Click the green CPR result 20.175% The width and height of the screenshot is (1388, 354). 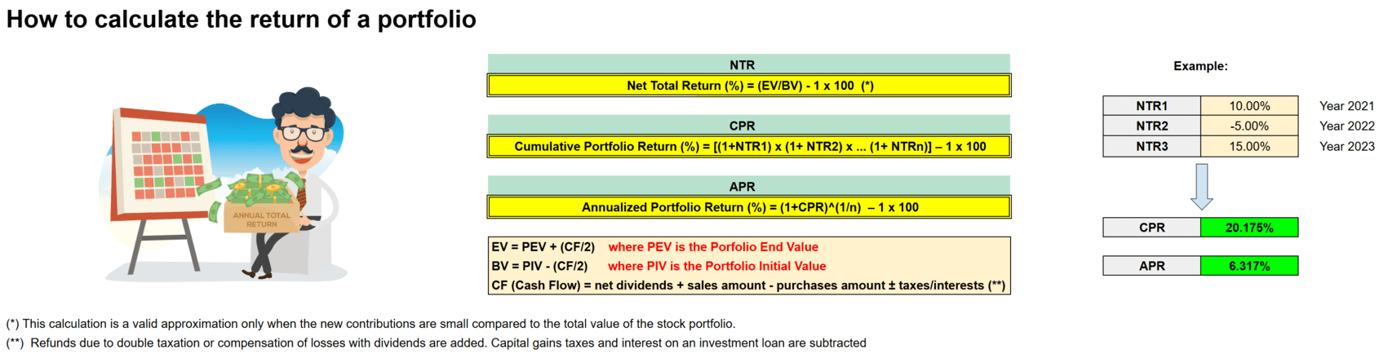1248,228
